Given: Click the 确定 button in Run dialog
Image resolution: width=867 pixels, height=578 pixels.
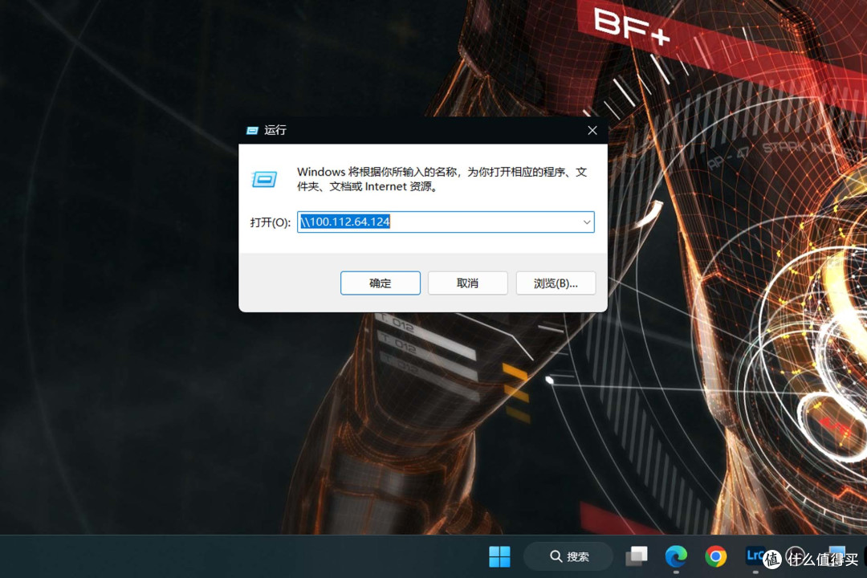Looking at the screenshot, I should pos(380,283).
